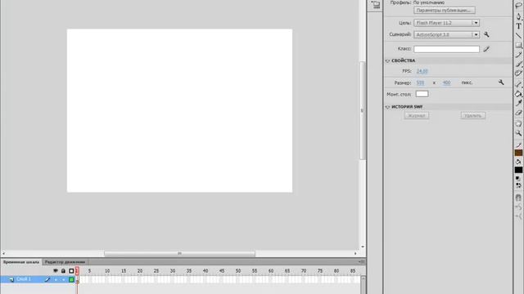Select the Line tool
The width and height of the screenshot is (524, 294).
[518, 35]
